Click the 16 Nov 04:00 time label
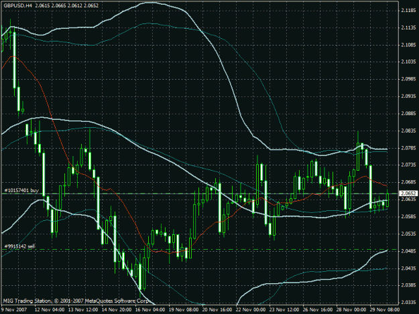This screenshot has height=314, width=419. pyautogui.click(x=150, y=309)
